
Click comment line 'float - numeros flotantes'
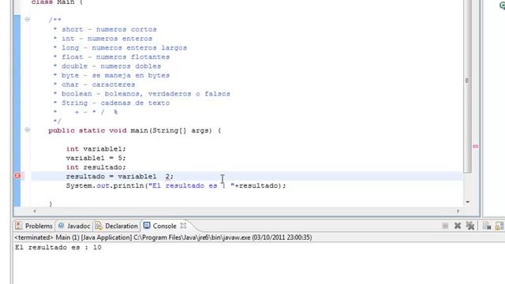pos(115,57)
